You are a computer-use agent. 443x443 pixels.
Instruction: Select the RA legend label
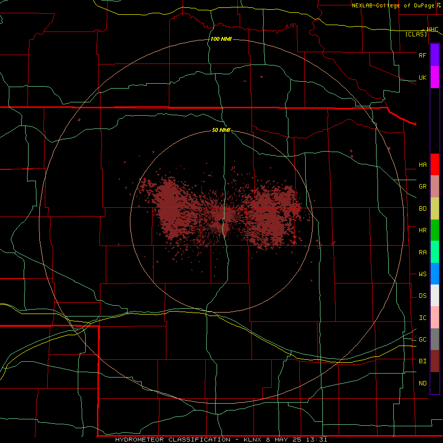point(423,253)
